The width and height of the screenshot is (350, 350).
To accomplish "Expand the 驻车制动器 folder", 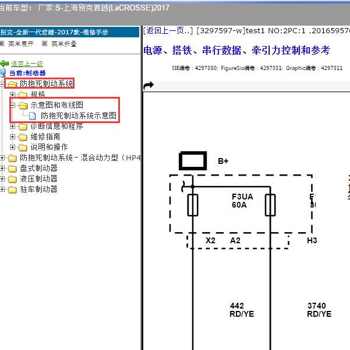I will (x=2, y=189).
